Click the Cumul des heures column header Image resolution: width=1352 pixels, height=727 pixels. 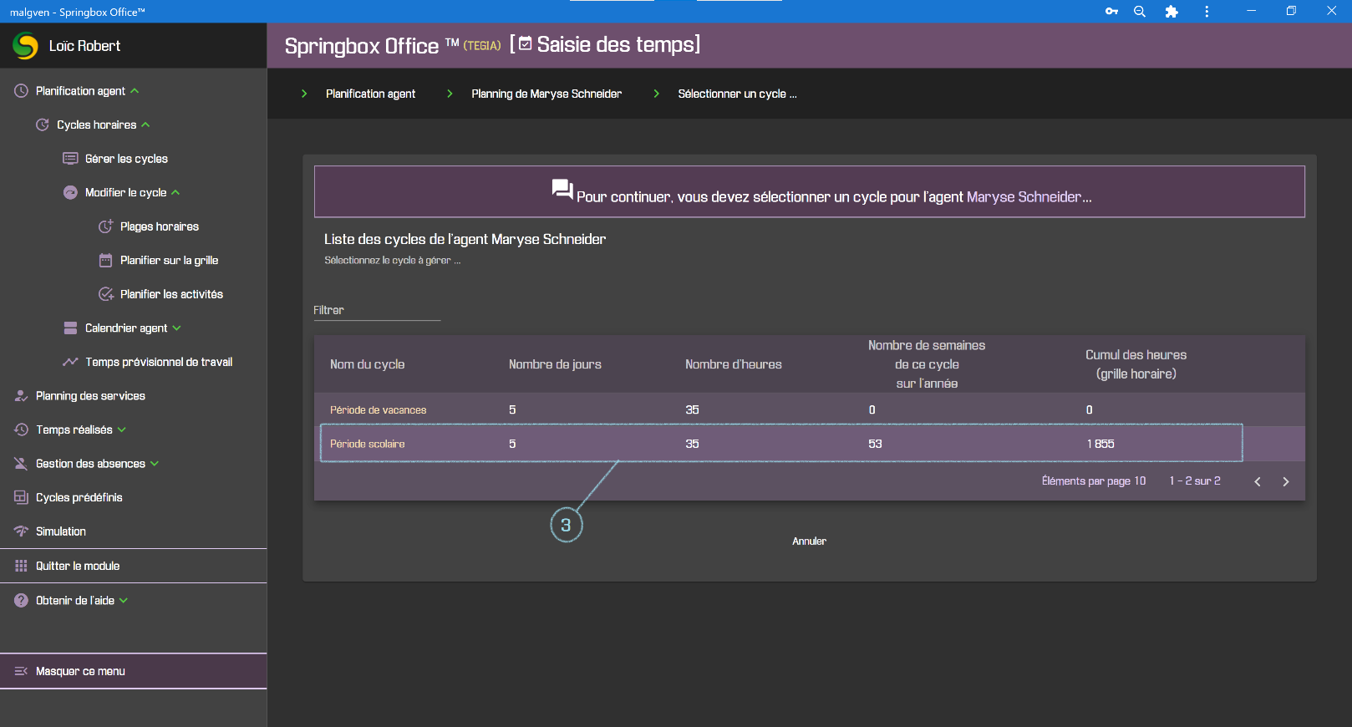pos(1136,364)
